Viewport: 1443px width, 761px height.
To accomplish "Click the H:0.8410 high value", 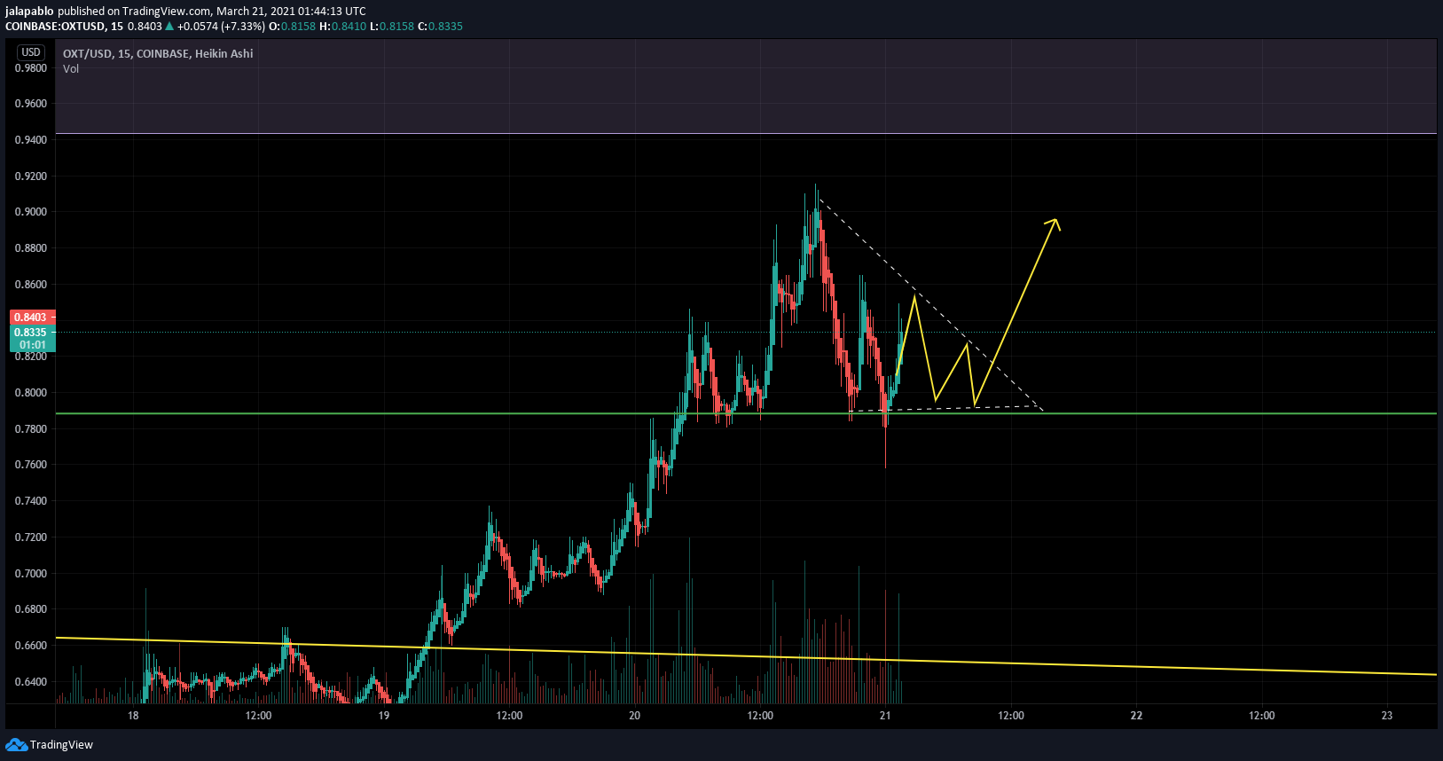I will coord(342,27).
